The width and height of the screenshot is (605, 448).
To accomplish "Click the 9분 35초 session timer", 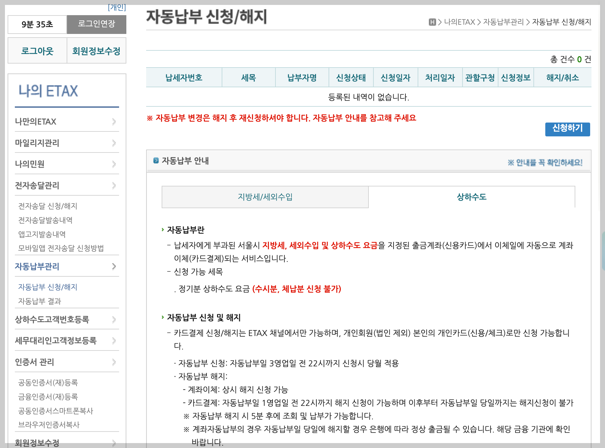I will pos(37,24).
